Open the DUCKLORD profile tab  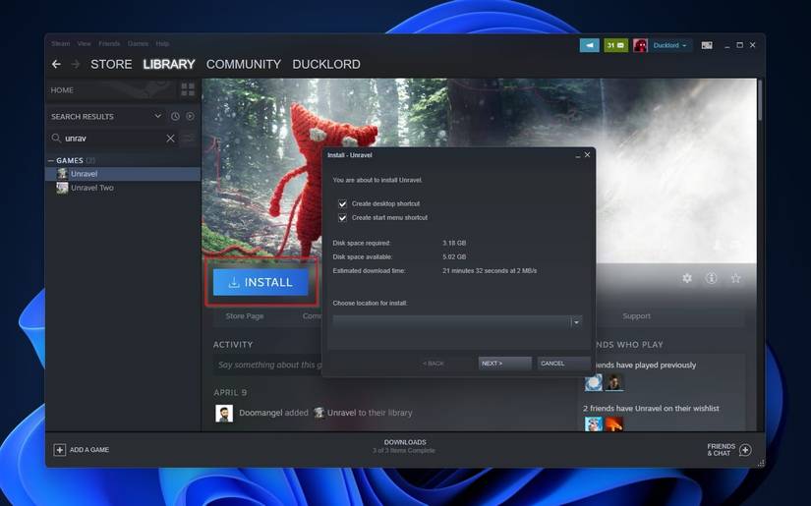point(326,64)
